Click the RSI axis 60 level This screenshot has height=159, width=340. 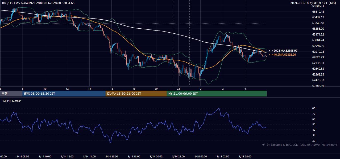point(314,119)
